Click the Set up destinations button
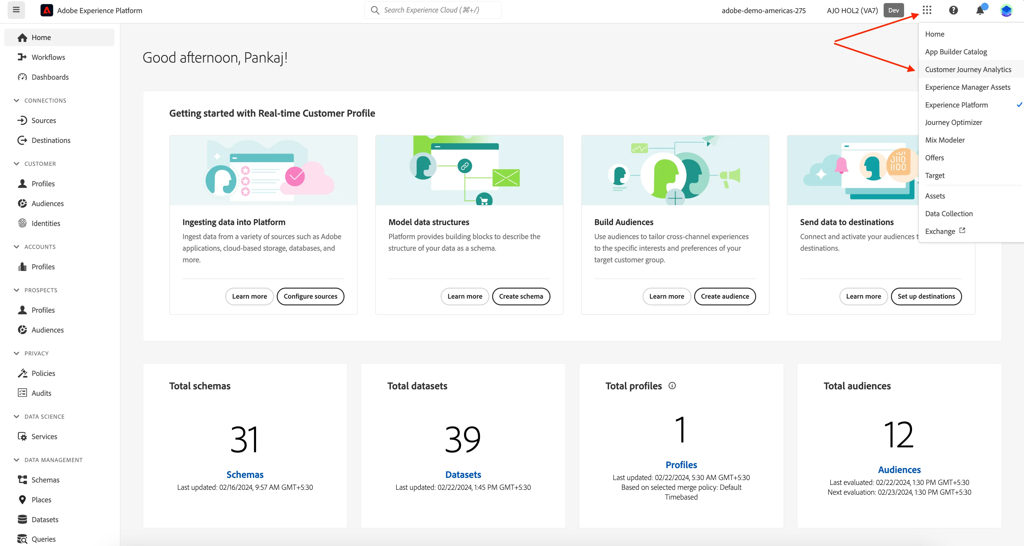The image size is (1024, 546). click(926, 297)
